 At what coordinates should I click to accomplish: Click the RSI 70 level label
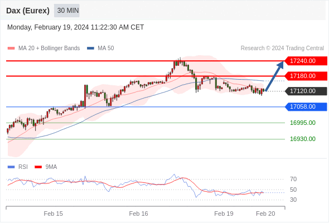click(293, 179)
